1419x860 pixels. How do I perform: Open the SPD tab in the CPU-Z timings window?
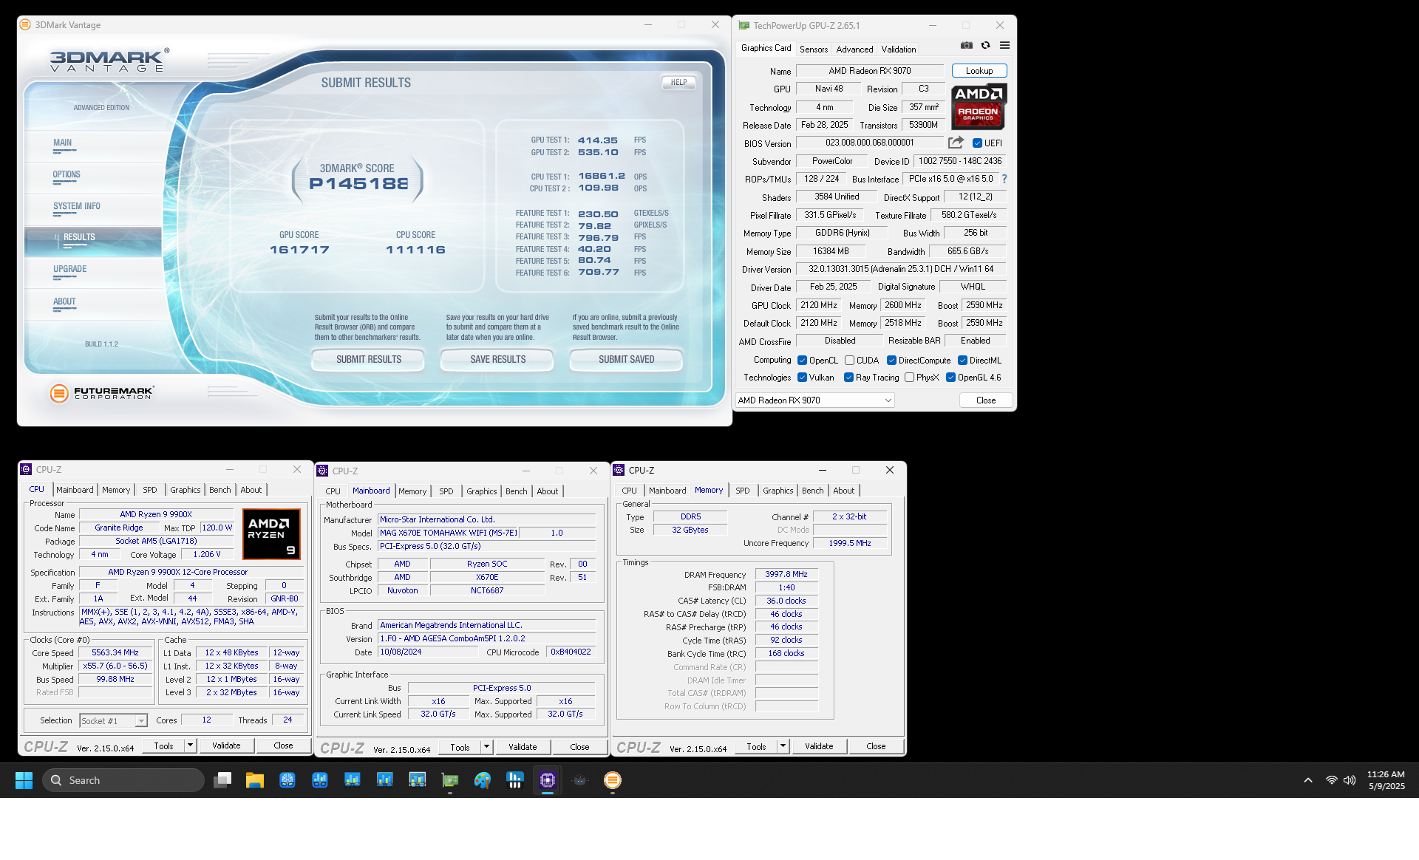pos(743,491)
